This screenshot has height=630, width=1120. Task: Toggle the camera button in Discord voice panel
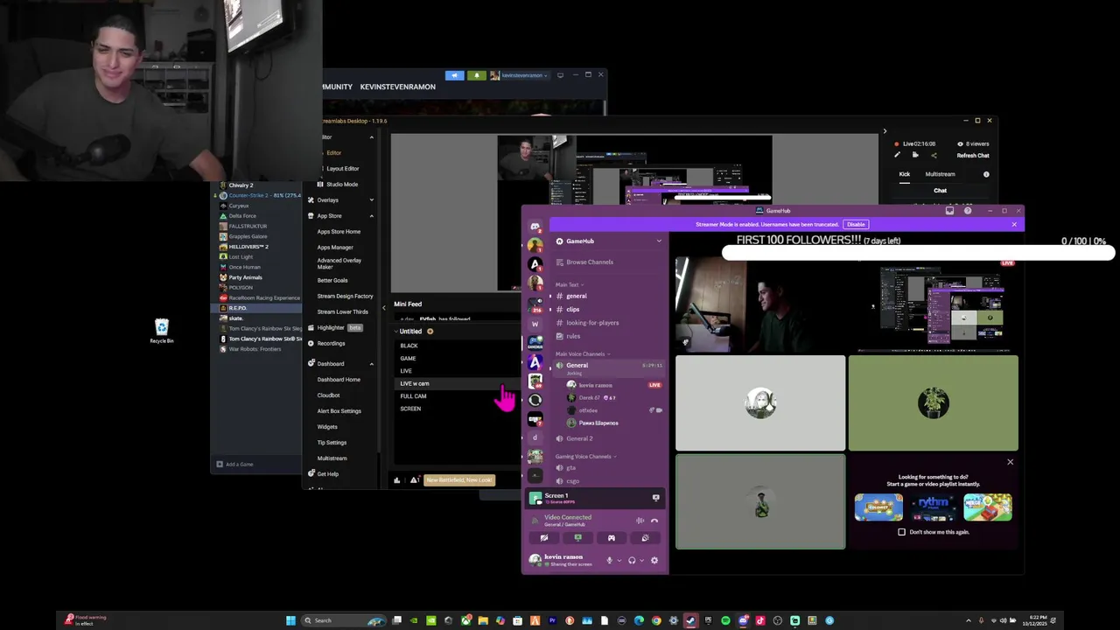pos(544,538)
